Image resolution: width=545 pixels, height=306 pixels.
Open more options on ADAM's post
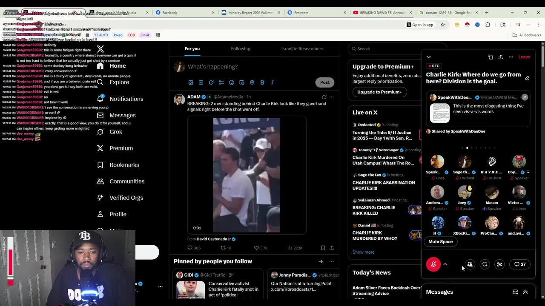332,97
